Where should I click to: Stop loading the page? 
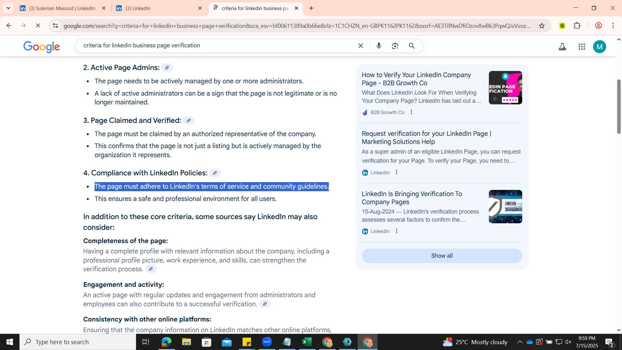coord(38,26)
